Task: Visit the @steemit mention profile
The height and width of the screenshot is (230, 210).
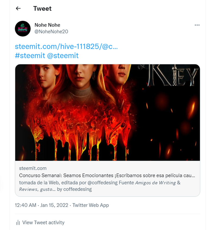Action: pos(63,56)
